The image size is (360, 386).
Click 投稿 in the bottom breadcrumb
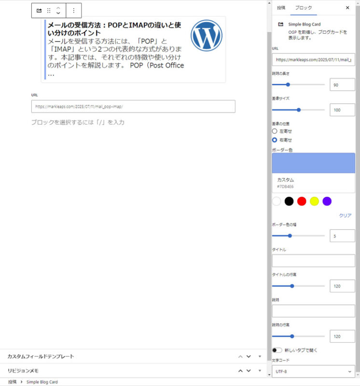(12, 382)
